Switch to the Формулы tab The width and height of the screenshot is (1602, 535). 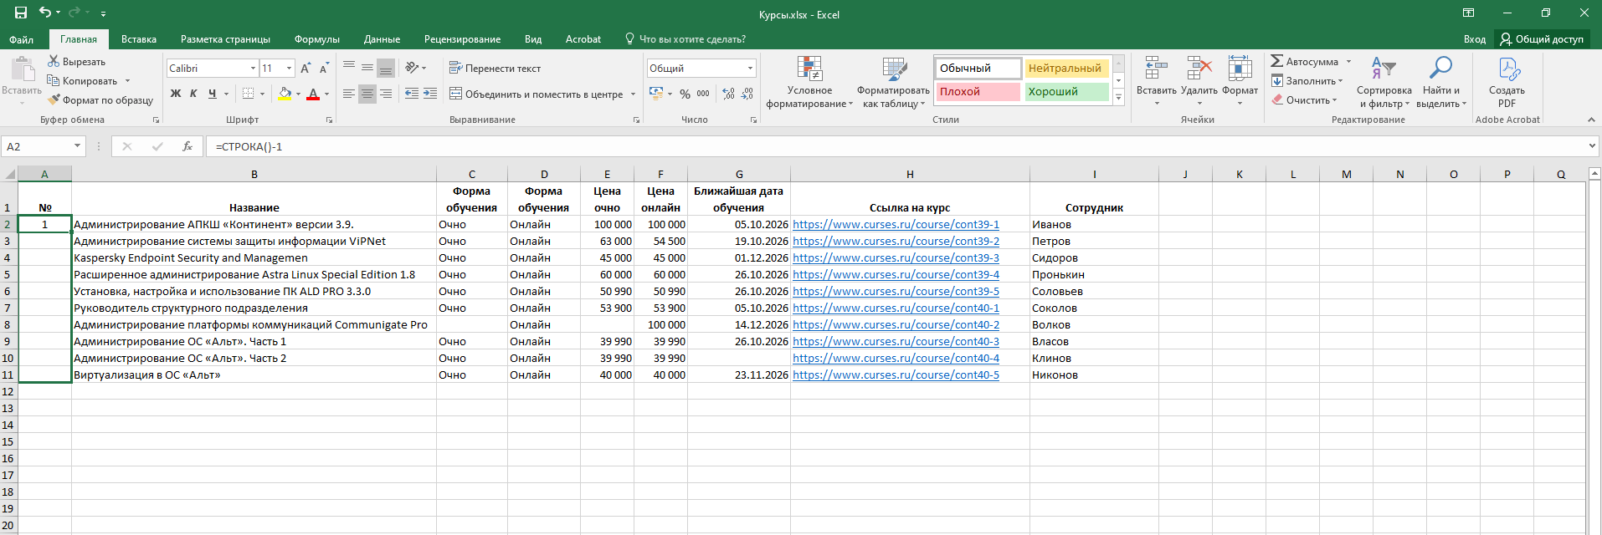tap(317, 39)
